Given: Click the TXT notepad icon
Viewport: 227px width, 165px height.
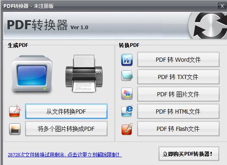Looking at the screenshot, I should point(127,75).
